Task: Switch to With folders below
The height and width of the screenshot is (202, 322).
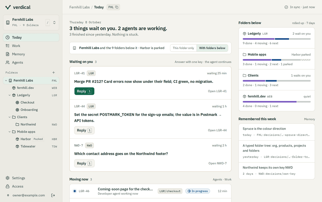Action: tap(212, 48)
